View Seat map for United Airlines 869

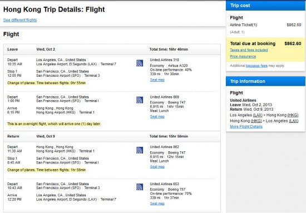[x=157, y=116]
